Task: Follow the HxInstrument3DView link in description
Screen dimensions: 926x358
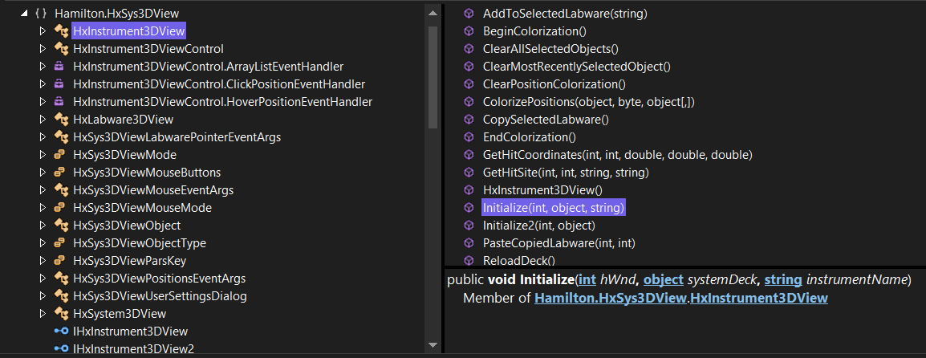Action: (759, 299)
